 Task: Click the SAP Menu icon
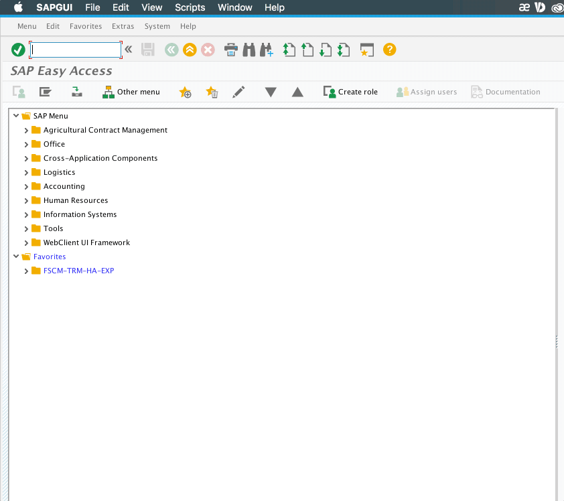pos(46,92)
